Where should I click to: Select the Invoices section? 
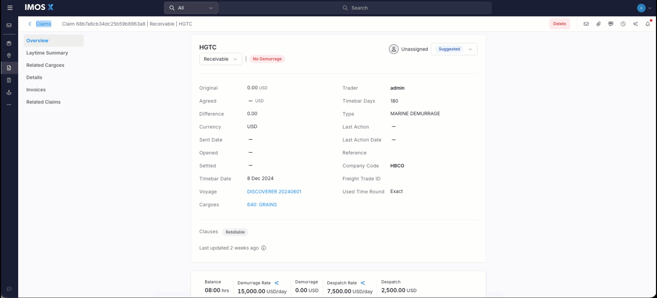[x=36, y=90]
